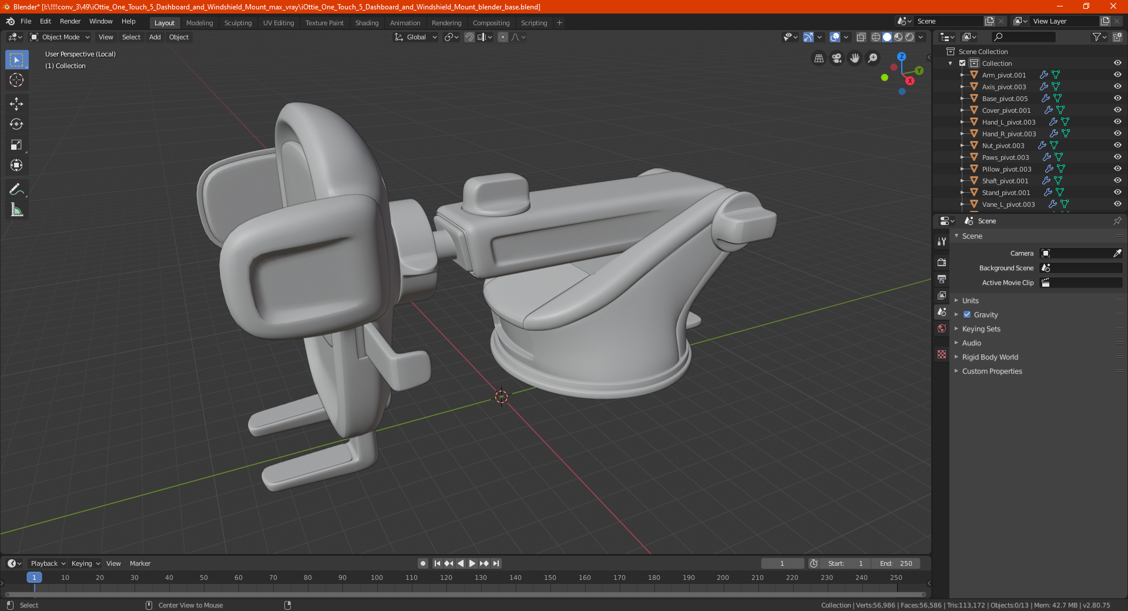The width and height of the screenshot is (1128, 611).
Task: Toggle the camera view icon
Action: pyautogui.click(x=837, y=58)
